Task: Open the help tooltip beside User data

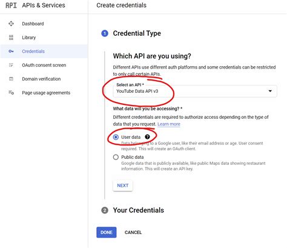Action: (x=147, y=137)
